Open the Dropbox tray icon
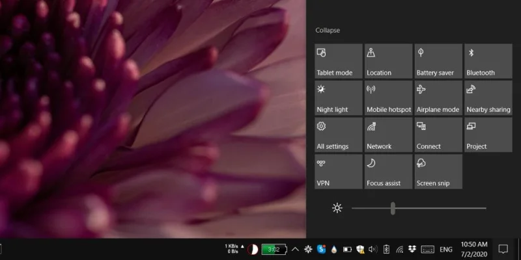The height and width of the screenshot is (260, 521). pyautogui.click(x=412, y=249)
